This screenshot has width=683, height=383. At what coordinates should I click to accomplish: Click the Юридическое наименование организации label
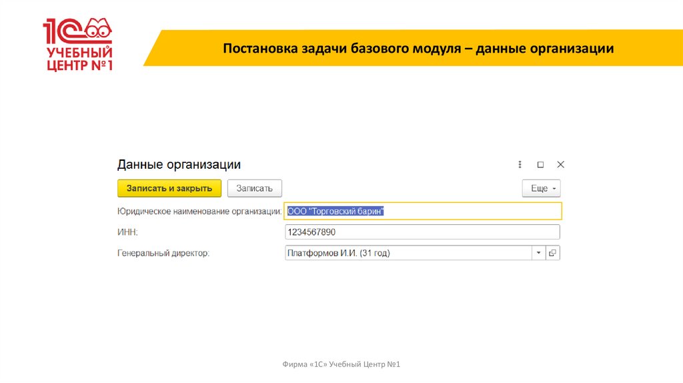click(199, 212)
